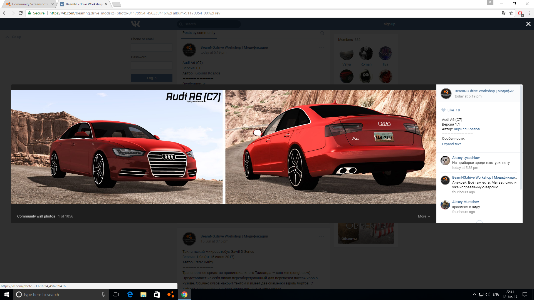This screenshot has height=300, width=534.
Task: Expand the post text in photo panel
Action: pos(452,144)
